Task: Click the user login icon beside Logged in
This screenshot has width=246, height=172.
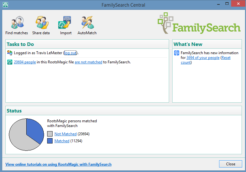Action: coord(10,53)
